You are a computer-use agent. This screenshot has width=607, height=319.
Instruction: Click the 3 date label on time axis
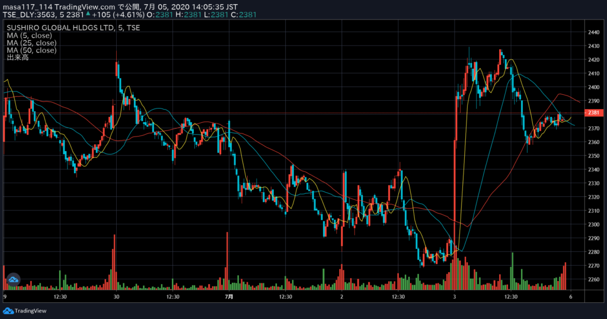coord(455,297)
